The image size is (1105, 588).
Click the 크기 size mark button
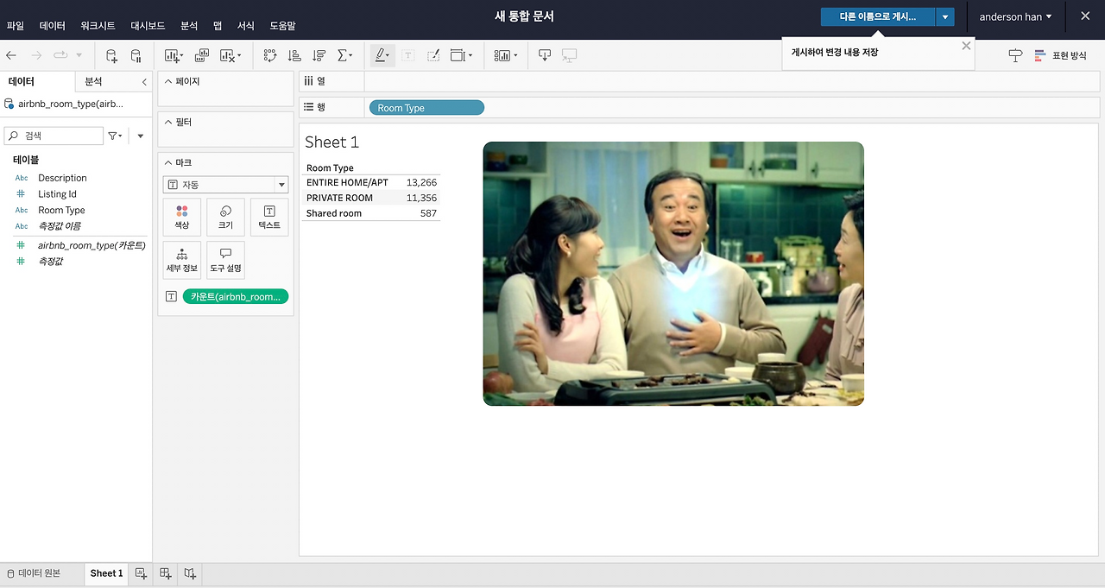click(225, 217)
